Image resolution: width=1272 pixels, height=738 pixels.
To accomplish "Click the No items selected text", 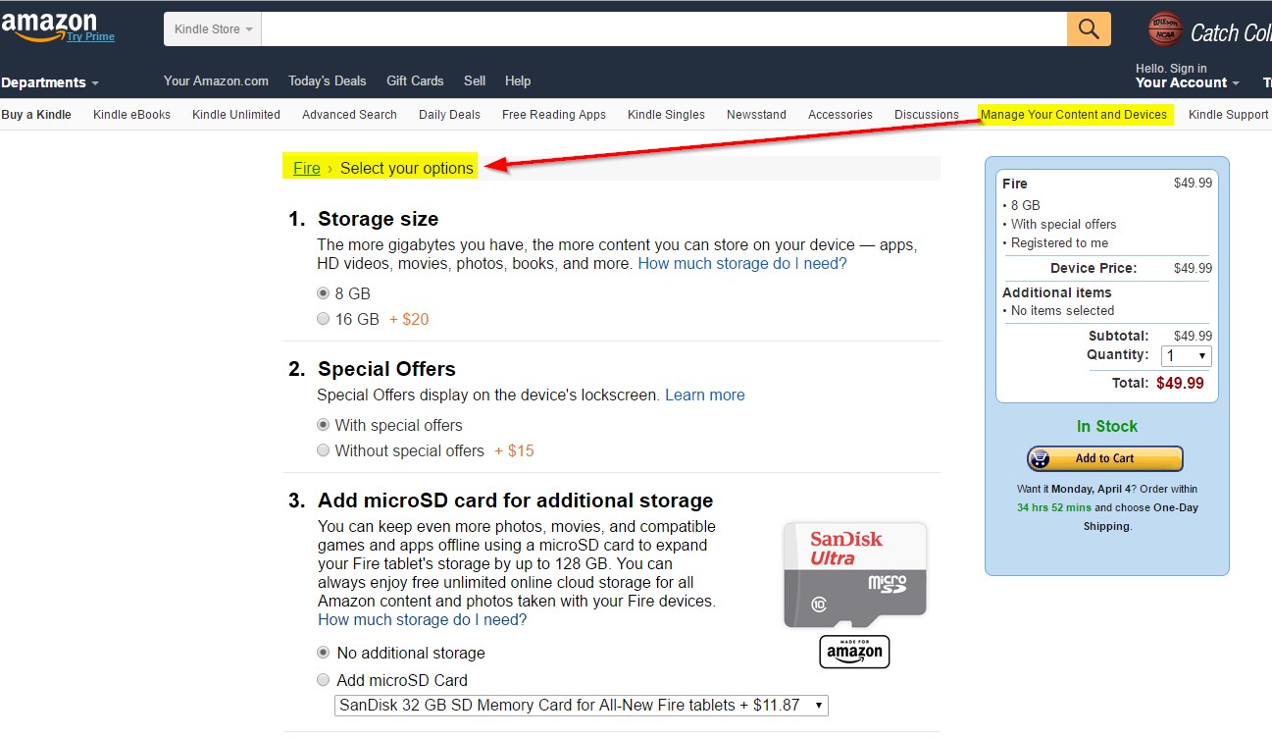I will click(x=1062, y=310).
